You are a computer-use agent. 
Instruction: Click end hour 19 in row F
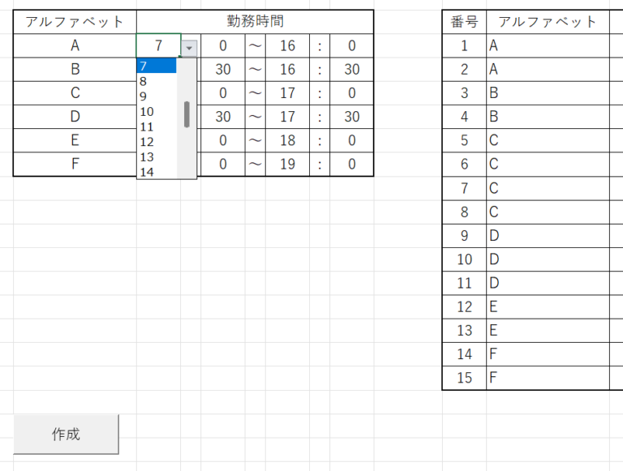287,165
